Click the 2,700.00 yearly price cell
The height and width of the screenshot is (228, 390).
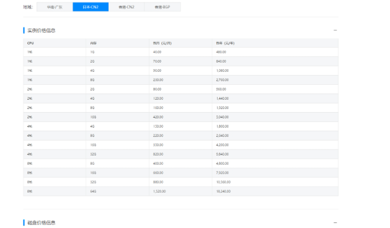pos(223,80)
